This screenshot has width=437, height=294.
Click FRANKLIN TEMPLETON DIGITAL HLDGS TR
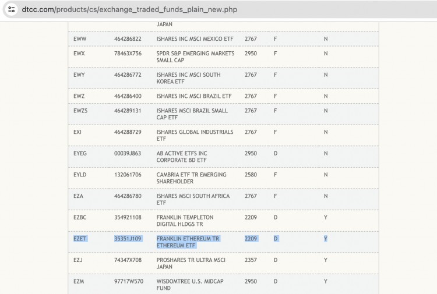(x=185, y=221)
